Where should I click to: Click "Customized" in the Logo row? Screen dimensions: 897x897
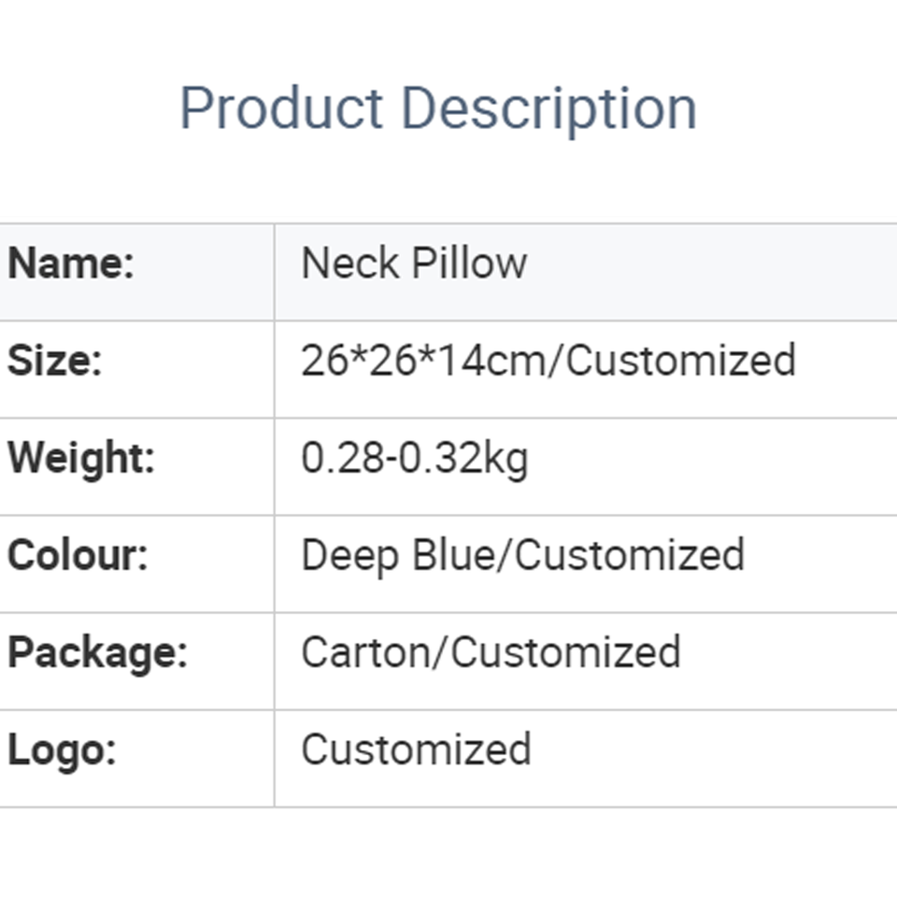point(416,749)
